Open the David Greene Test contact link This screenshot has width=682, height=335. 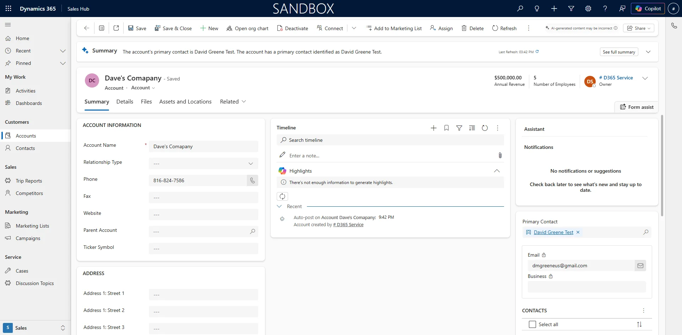click(553, 232)
